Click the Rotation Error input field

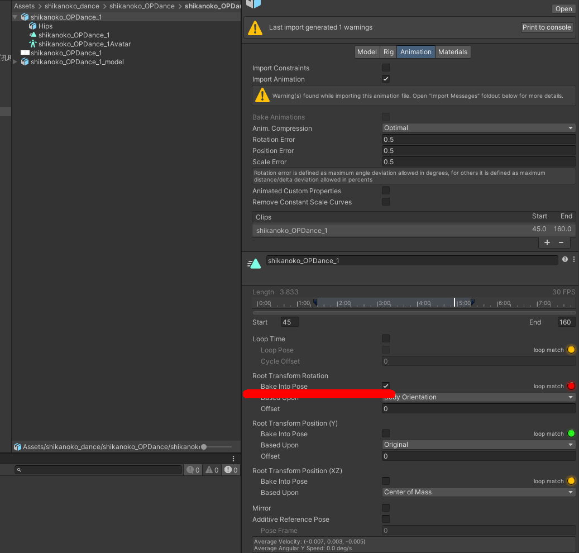pos(478,139)
